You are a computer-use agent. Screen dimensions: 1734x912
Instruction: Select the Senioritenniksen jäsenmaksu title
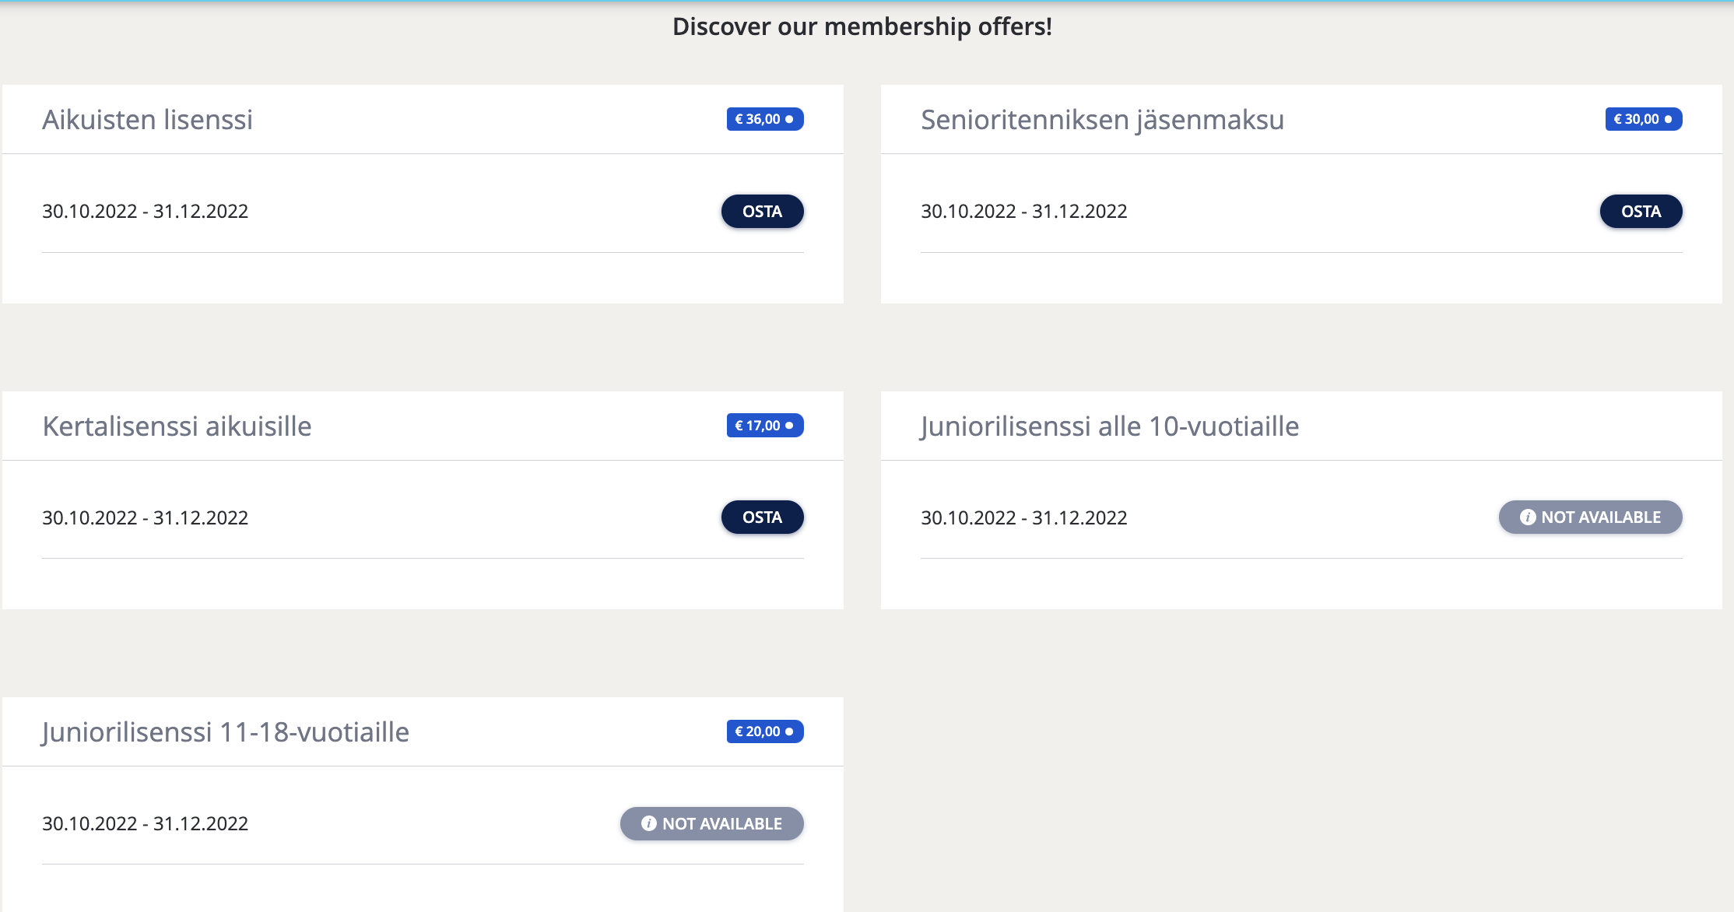pyautogui.click(x=1102, y=120)
